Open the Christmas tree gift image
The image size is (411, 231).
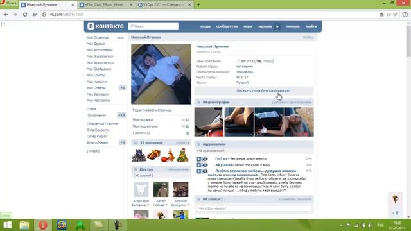coord(182,155)
